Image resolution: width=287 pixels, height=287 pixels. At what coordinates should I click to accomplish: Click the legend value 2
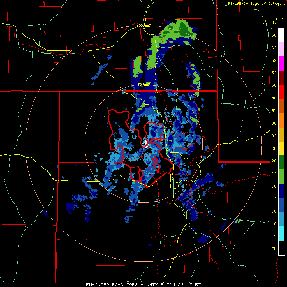pyautogui.click(x=275, y=237)
